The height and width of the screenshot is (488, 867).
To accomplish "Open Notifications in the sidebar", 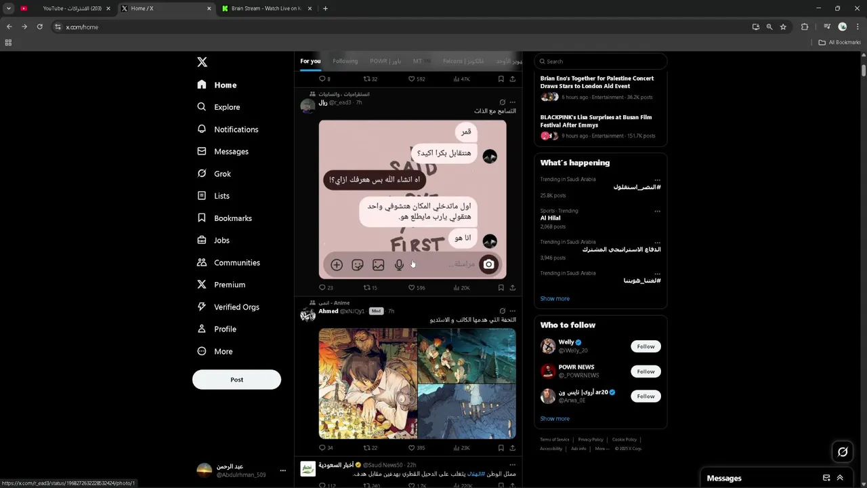I will click(x=228, y=129).
